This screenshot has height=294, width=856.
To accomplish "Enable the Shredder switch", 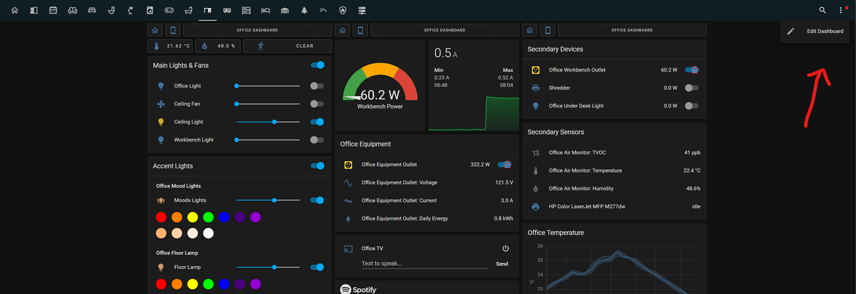I will point(692,88).
